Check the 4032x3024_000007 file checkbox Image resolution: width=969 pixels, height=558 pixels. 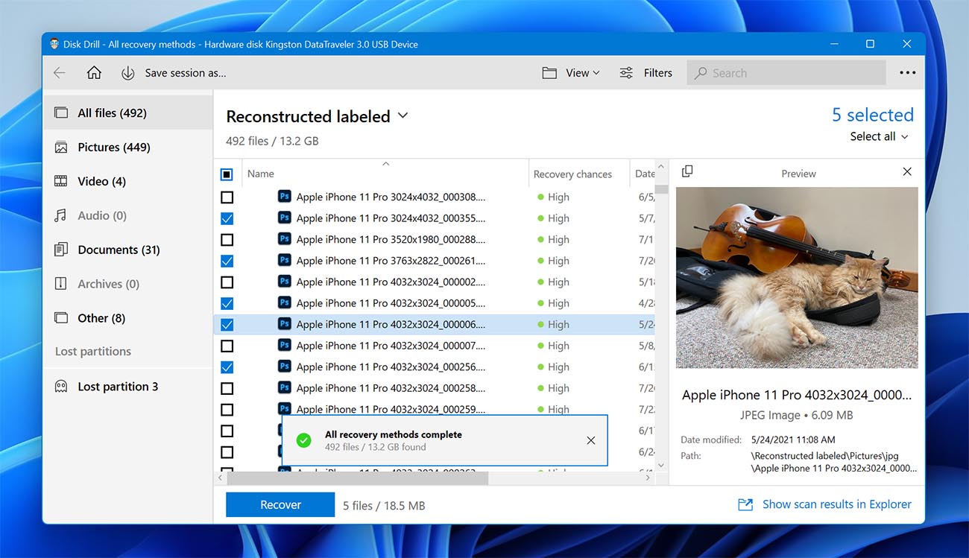coord(227,346)
